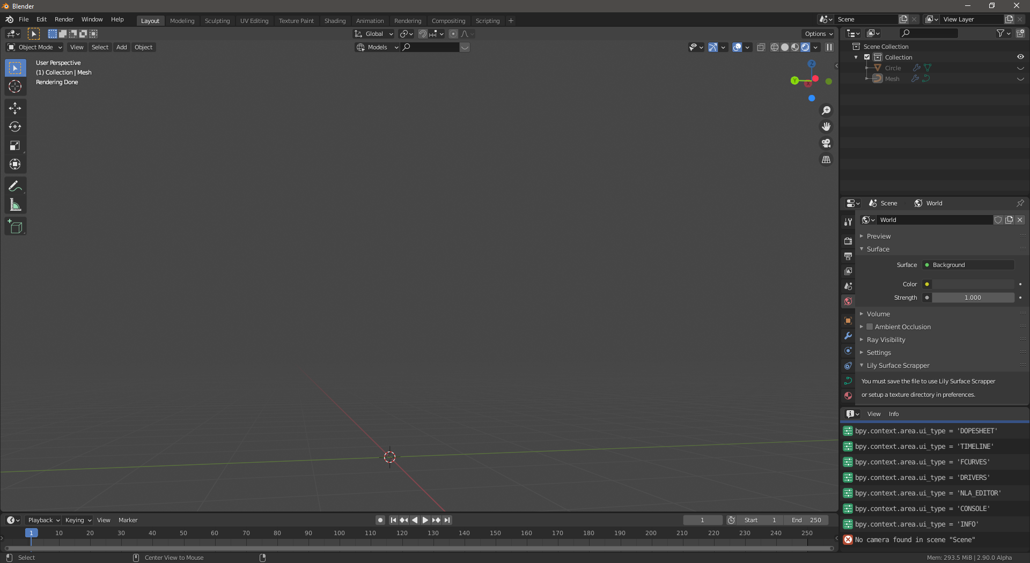Select the Add Cube tool
Screen dimensions: 1030x563
click(15, 227)
